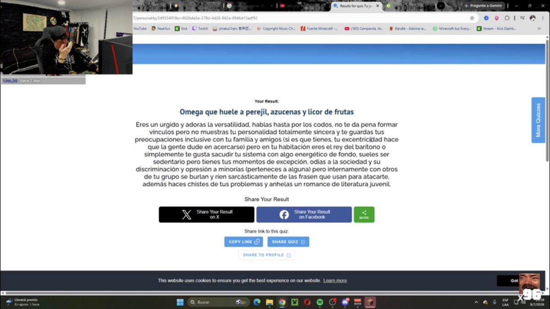Viewport: 550px width, 309px height.
Task: Open the Kick bookmark
Action: 181,28
